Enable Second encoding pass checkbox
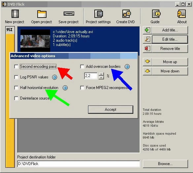 tap(16, 66)
